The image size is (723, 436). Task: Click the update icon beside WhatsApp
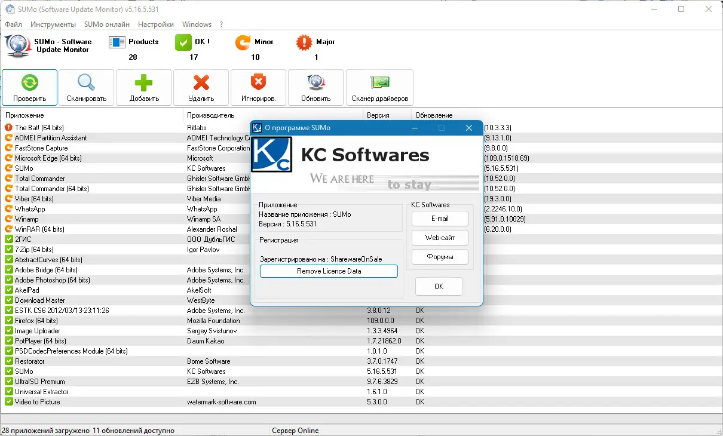[8, 209]
